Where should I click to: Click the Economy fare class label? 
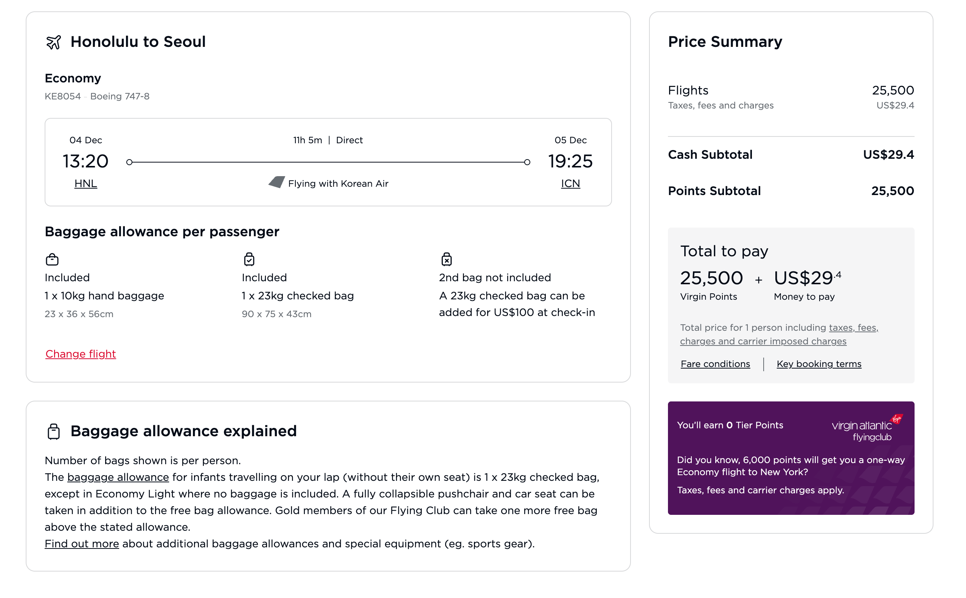click(x=73, y=78)
